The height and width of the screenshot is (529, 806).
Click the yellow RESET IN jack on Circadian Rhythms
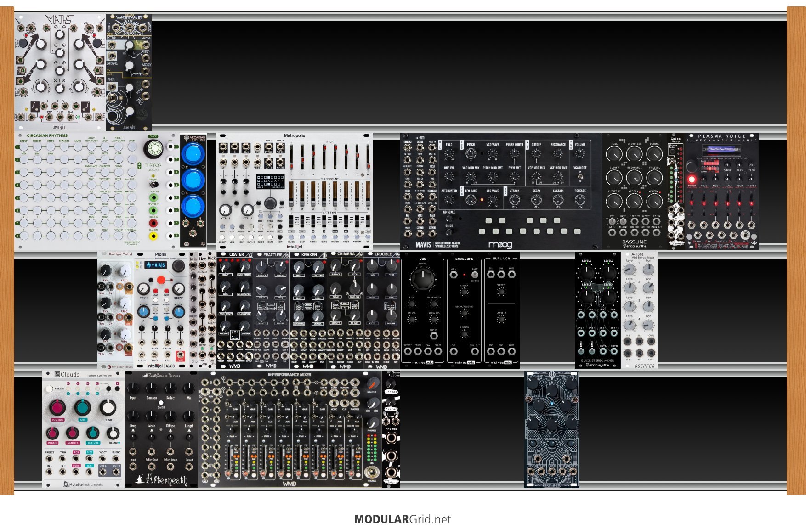(153, 236)
